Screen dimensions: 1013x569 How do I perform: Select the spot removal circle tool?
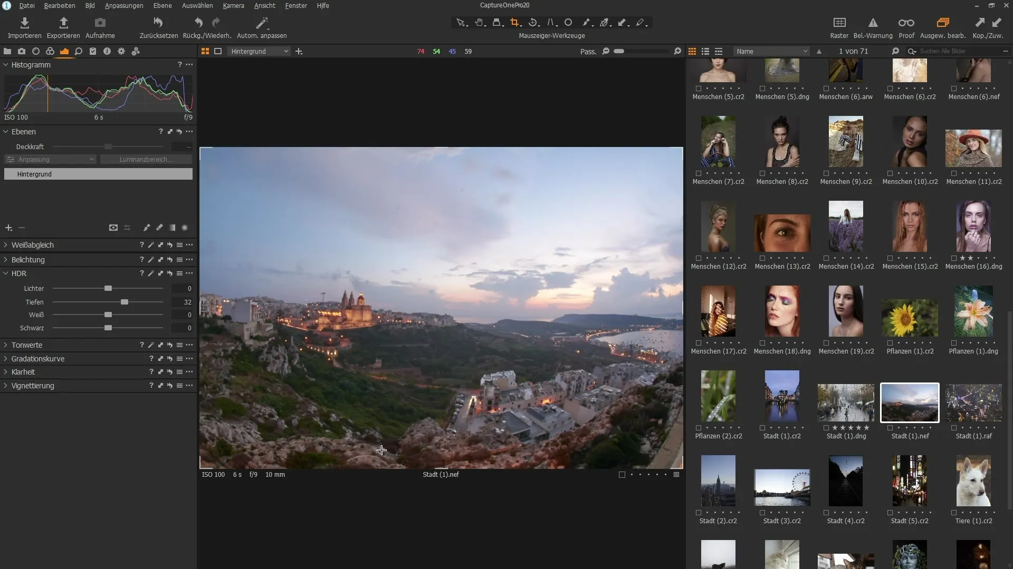(568, 23)
